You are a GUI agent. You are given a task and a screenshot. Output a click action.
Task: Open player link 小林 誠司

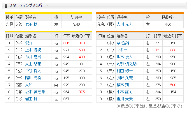[125, 92]
